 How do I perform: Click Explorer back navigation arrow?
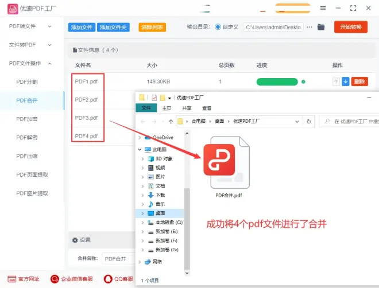click(143, 122)
